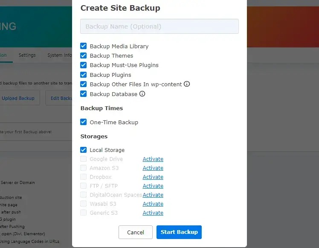Click Storages section heading

coord(94,137)
